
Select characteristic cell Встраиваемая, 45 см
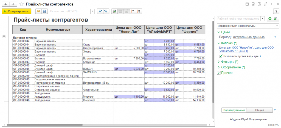[x=98, y=83]
